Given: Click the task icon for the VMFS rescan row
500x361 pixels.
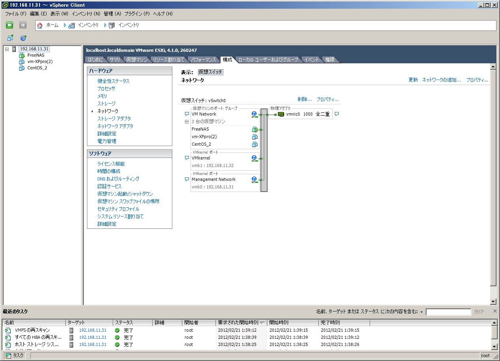Looking at the screenshot, I should point(8,330).
